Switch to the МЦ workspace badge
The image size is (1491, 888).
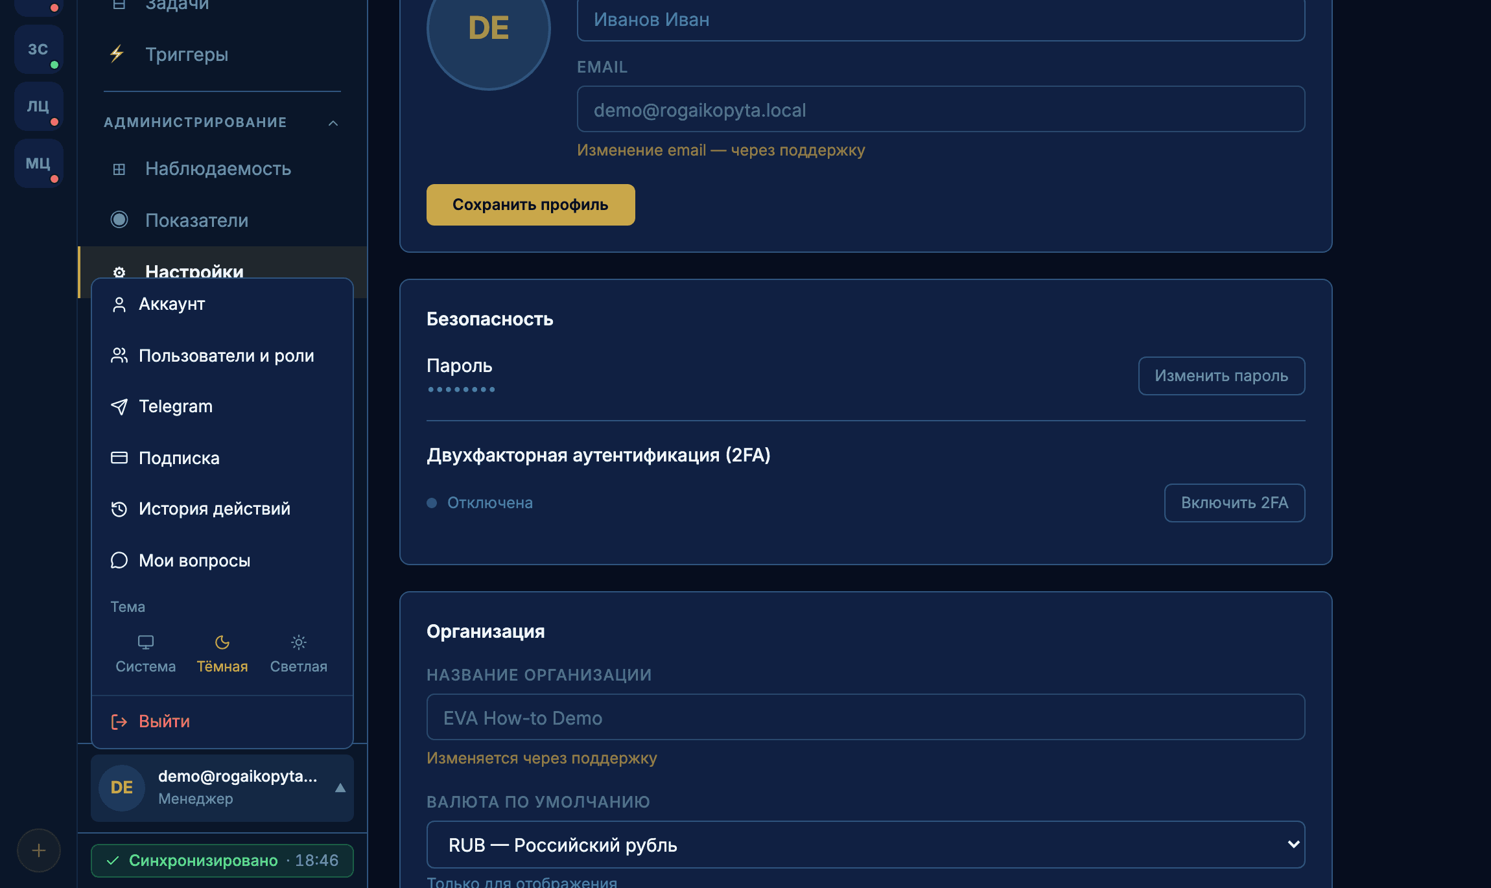[x=38, y=163]
